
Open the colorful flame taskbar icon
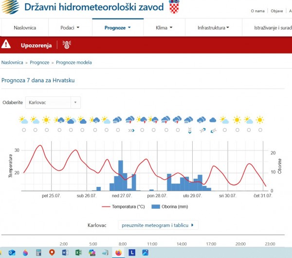pos(25,253)
